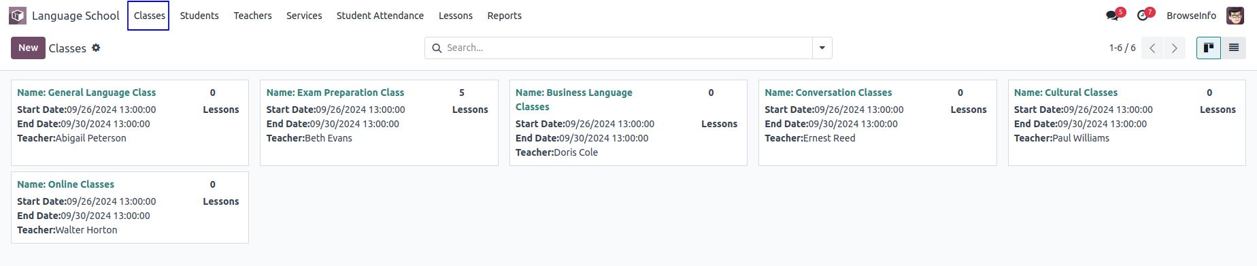Switch to kanban view
This screenshot has height=266, width=1257.
pyautogui.click(x=1209, y=48)
